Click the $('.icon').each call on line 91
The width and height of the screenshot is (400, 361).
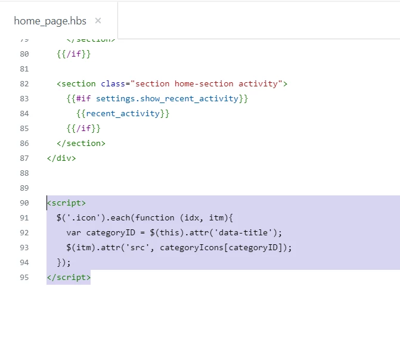(145, 217)
